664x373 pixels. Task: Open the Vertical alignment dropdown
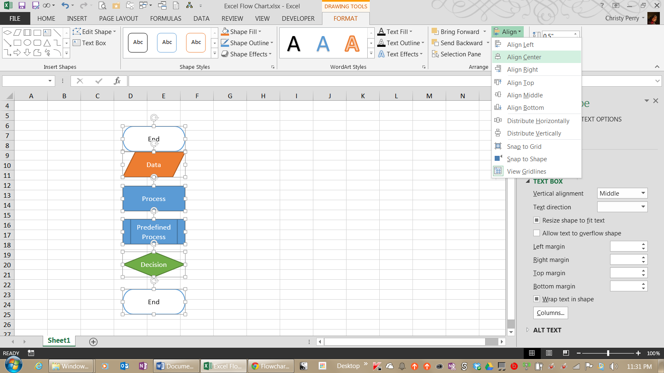(622, 194)
